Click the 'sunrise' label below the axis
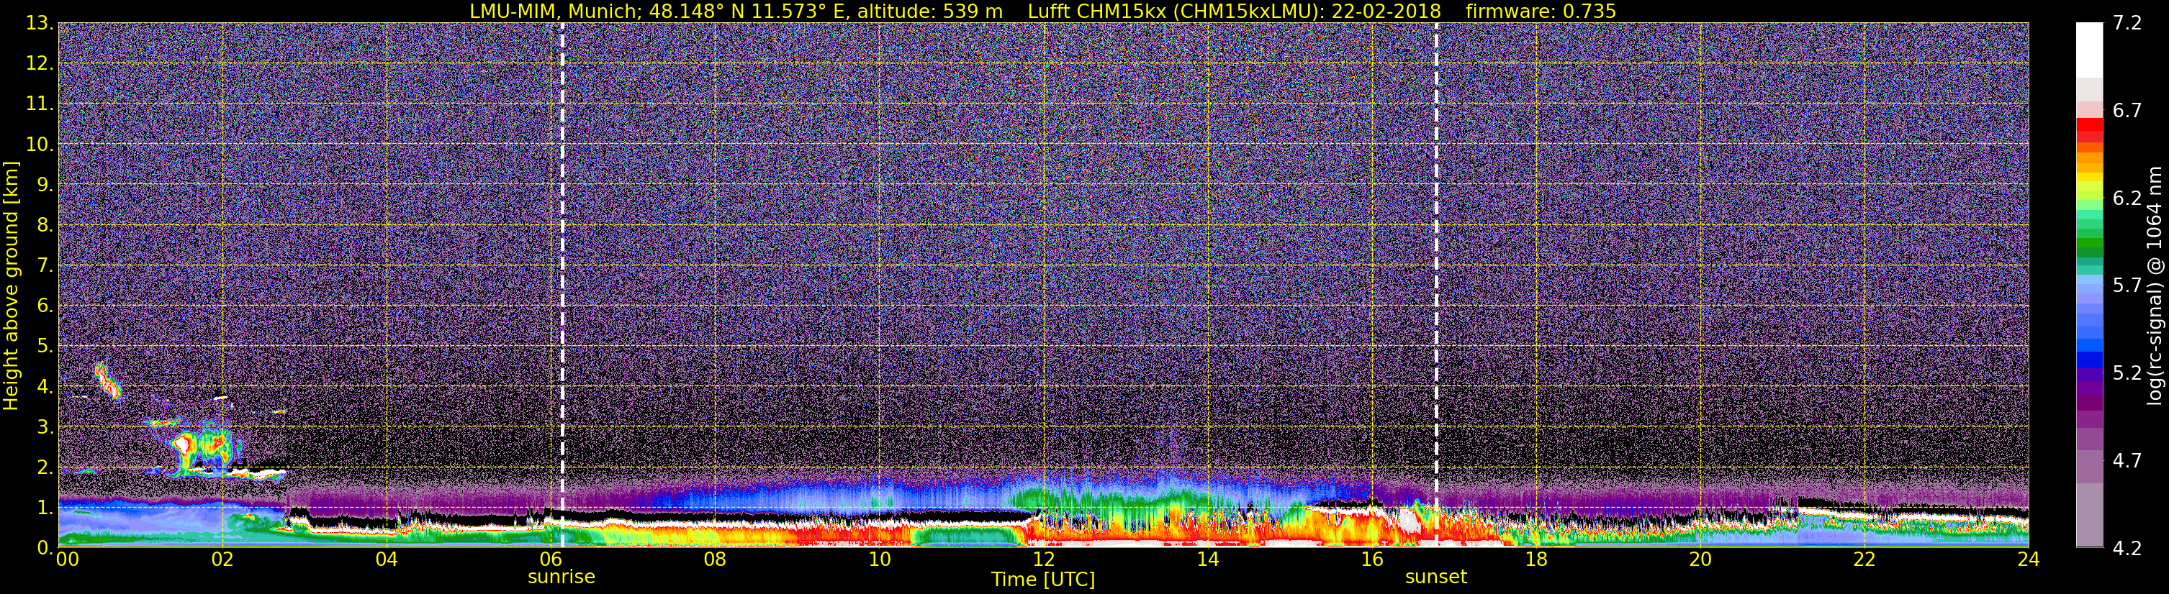The width and height of the screenshot is (2169, 594). (561, 577)
